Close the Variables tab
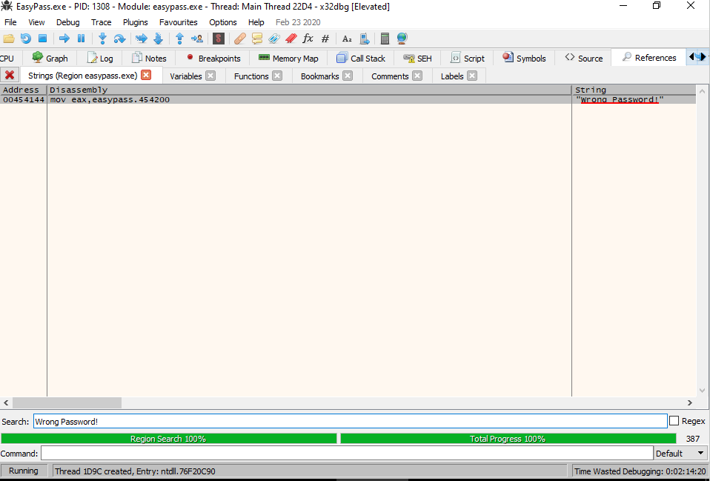Image resolution: width=710 pixels, height=481 pixels. coord(210,76)
